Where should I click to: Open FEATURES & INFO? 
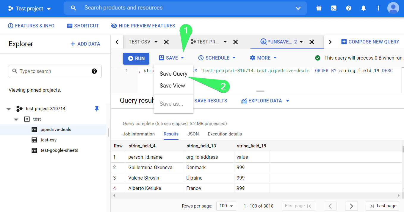coord(31,26)
